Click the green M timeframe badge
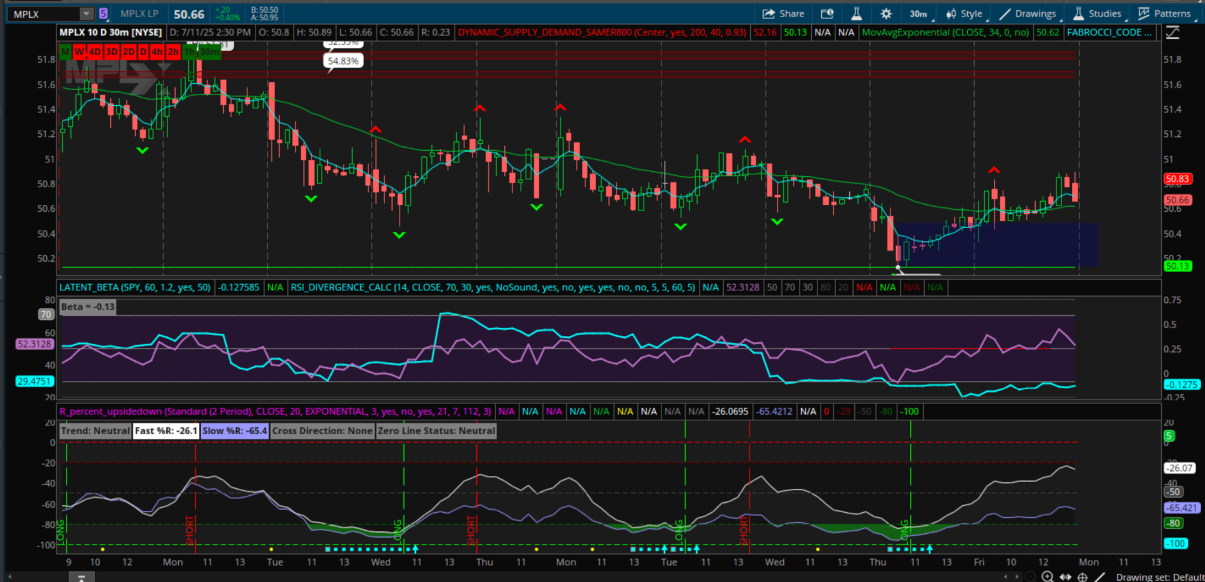This screenshot has width=1205, height=582. click(65, 52)
